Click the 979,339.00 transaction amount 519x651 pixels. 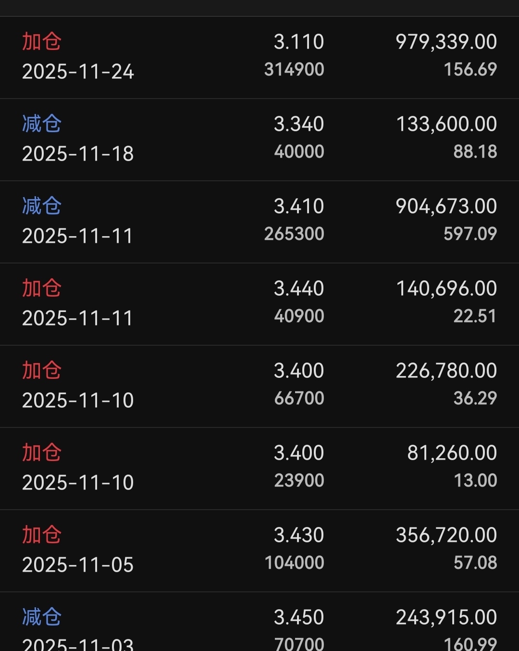(x=446, y=42)
